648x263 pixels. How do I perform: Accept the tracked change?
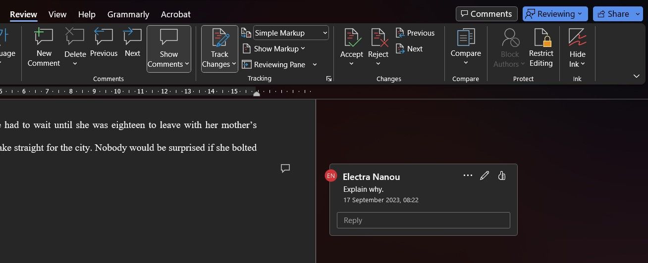351,39
